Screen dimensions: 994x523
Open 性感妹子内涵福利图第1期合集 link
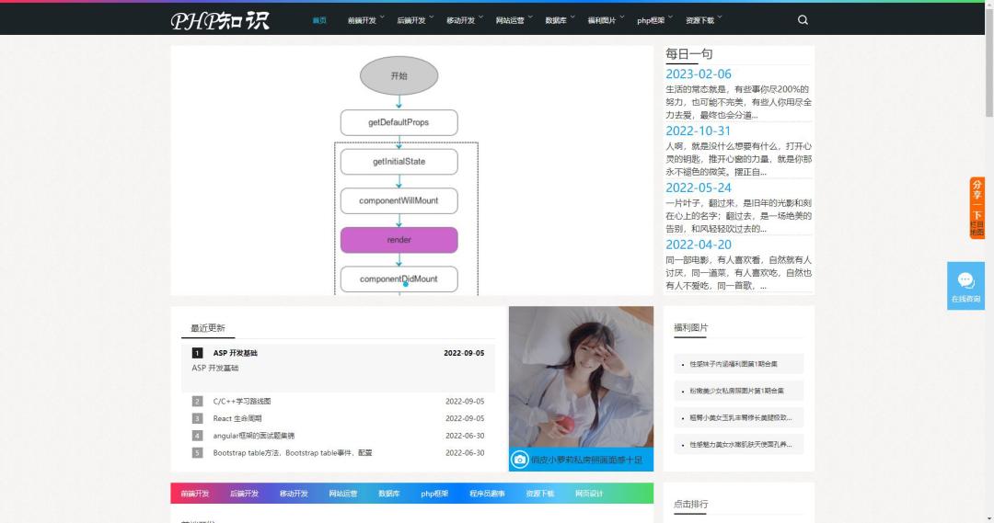coord(734,364)
